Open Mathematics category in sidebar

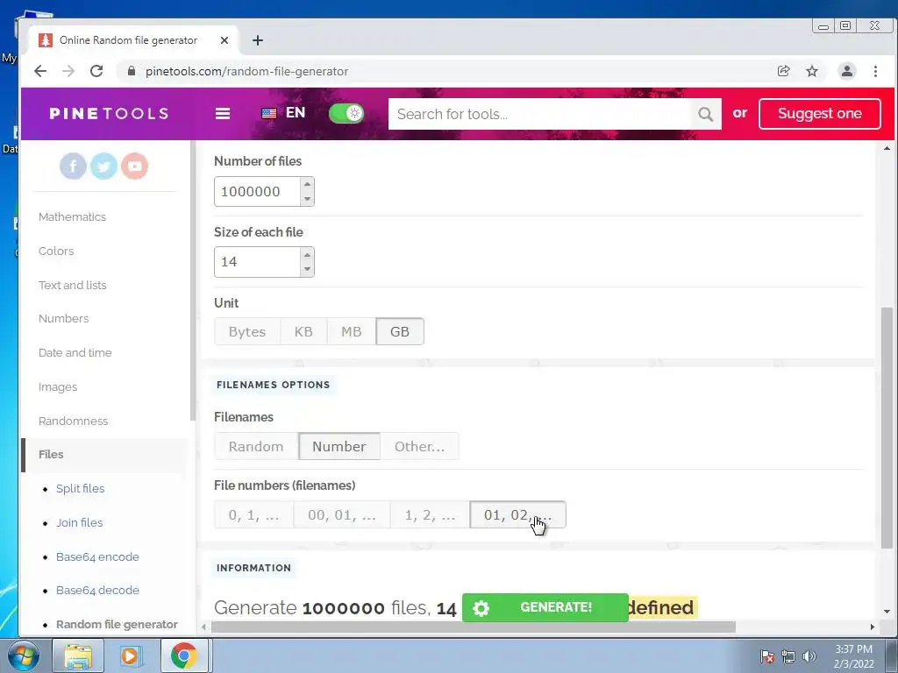pos(72,217)
